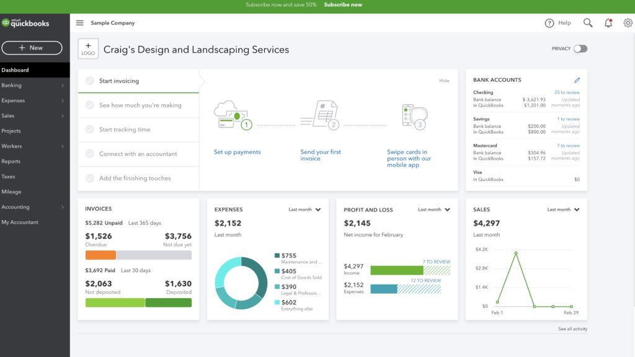Open Mastercard 7 to review link
The height and width of the screenshot is (357, 635).
568,146
